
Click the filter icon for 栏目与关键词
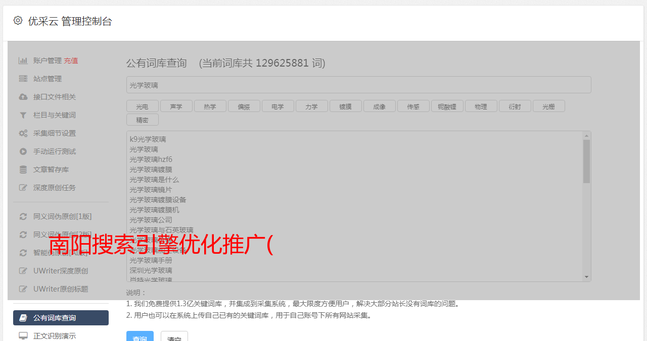23,115
